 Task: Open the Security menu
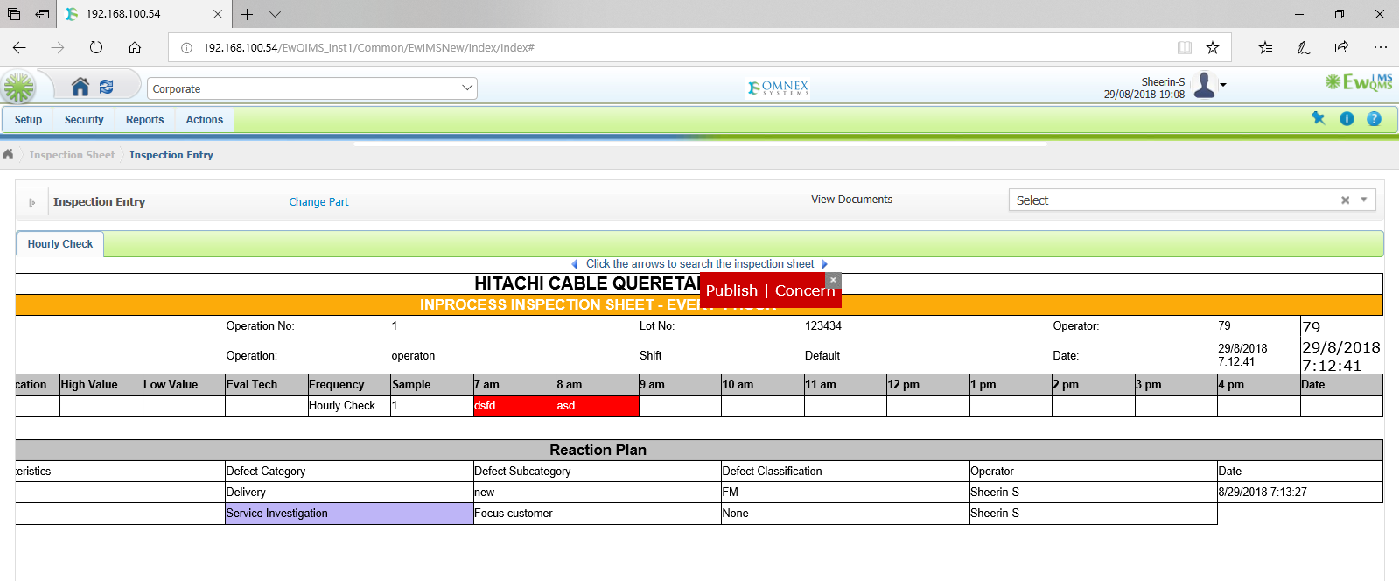coord(84,120)
